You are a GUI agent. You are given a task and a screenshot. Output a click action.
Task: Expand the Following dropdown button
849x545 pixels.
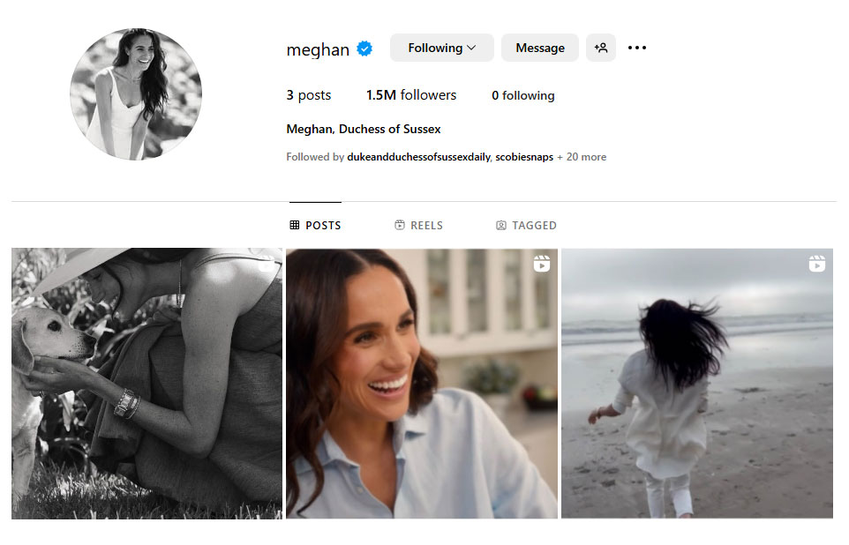[442, 48]
